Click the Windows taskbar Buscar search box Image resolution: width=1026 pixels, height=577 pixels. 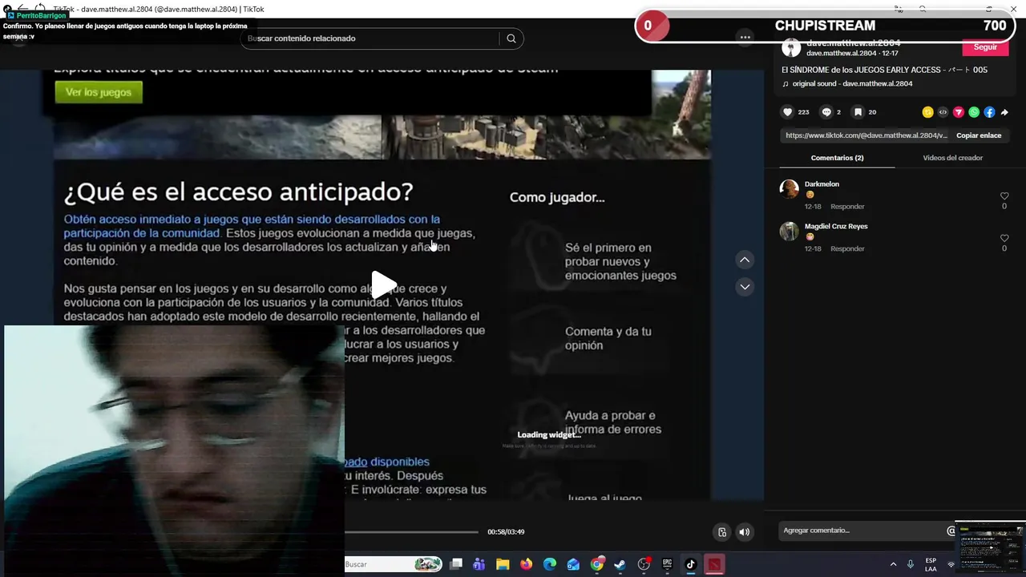[393, 564]
